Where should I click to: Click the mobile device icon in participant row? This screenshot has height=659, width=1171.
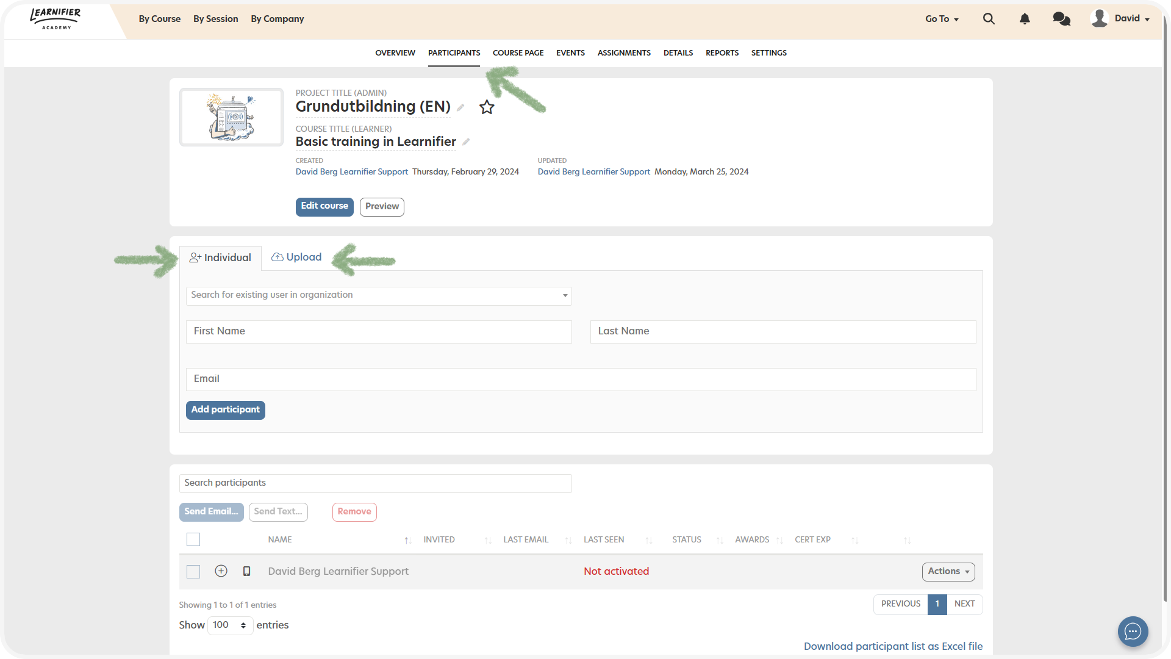246,571
